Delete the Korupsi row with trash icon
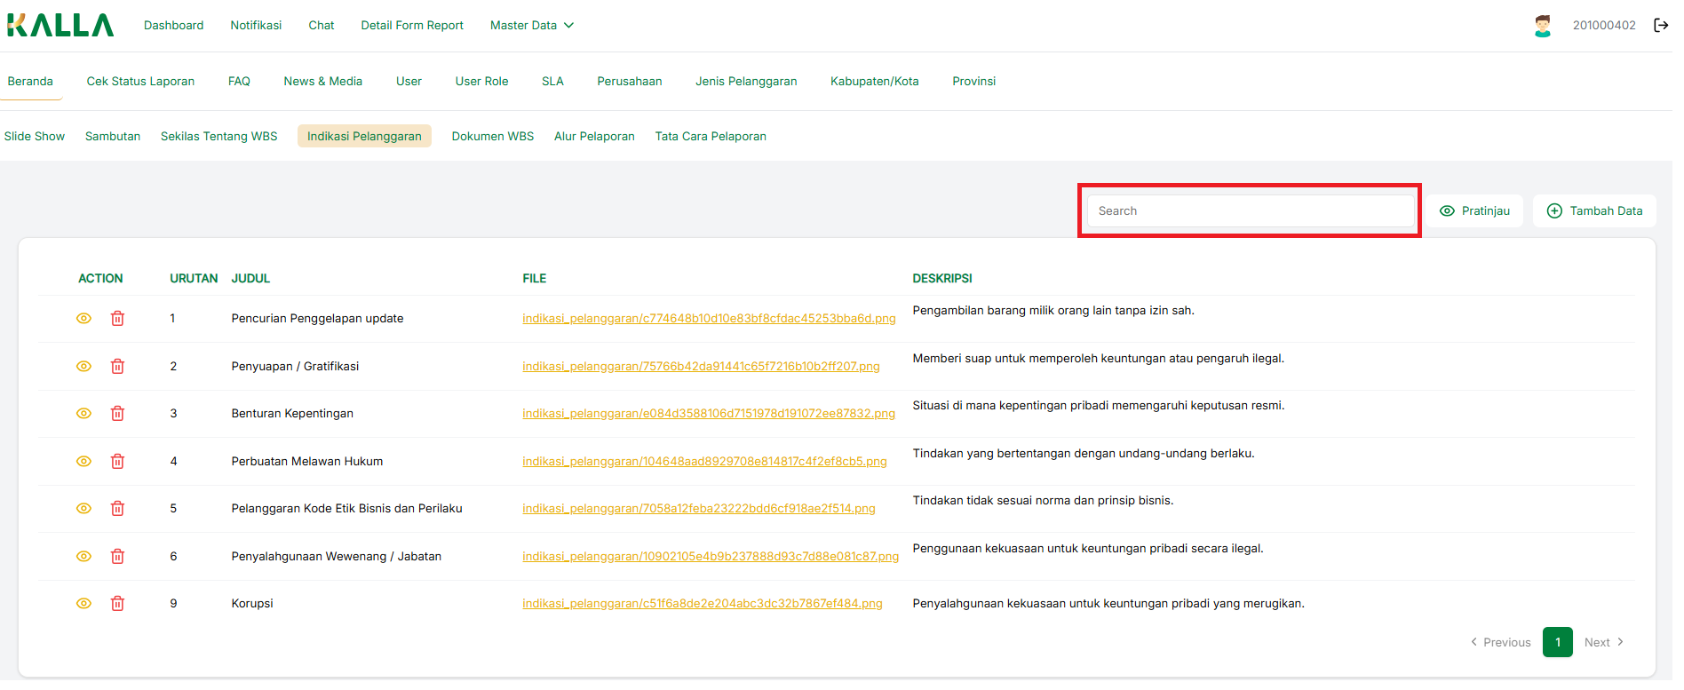 coord(117,604)
